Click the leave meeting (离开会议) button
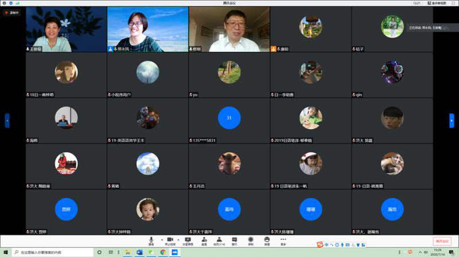The height and width of the screenshot is (257, 459). [442, 241]
